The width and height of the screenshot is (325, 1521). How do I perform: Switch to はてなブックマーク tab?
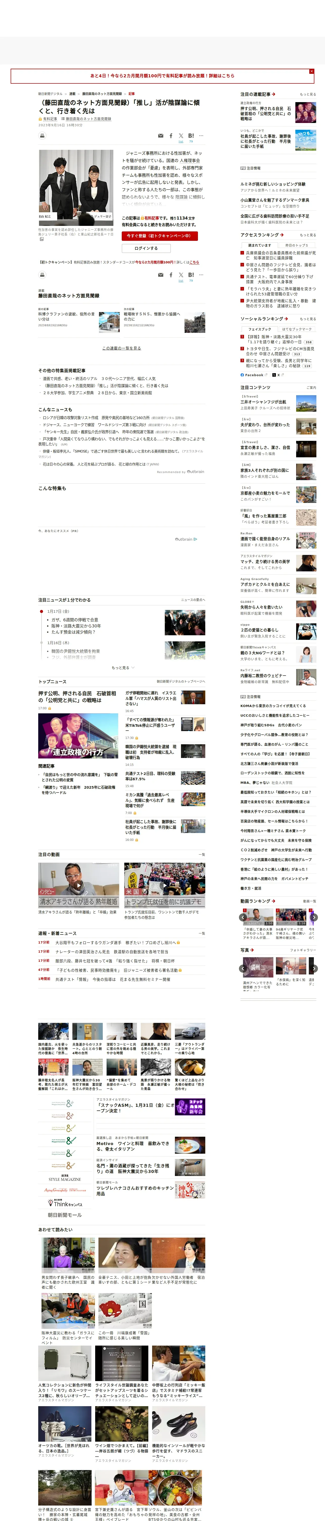click(297, 329)
